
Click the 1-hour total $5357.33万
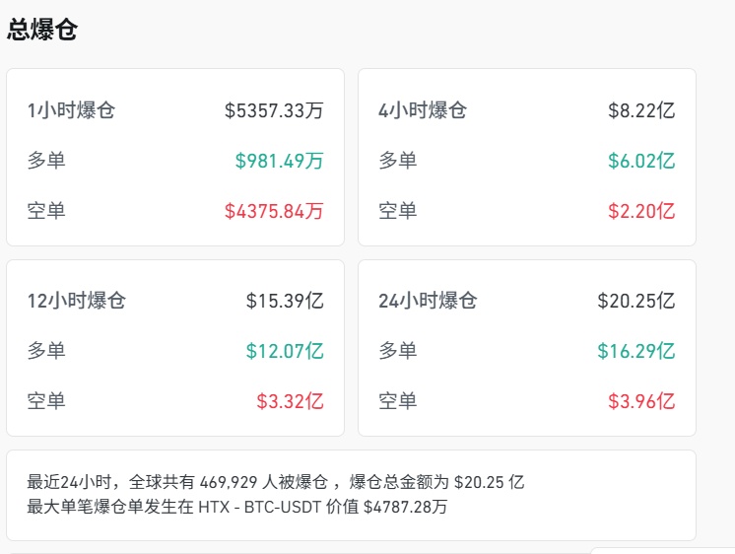click(x=274, y=110)
